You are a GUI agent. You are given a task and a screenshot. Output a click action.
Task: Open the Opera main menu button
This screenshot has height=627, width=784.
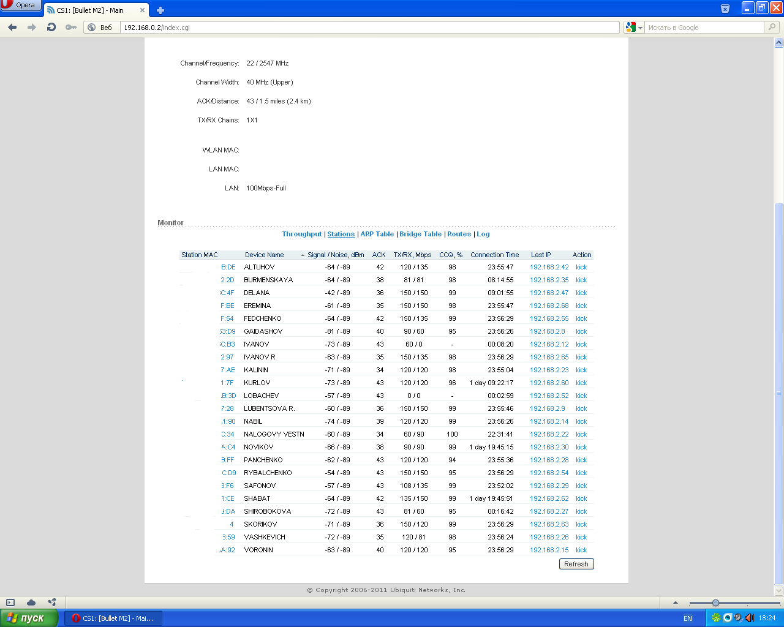click(21, 6)
